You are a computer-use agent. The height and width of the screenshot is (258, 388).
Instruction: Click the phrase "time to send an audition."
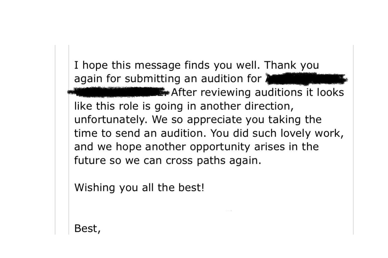(140, 134)
